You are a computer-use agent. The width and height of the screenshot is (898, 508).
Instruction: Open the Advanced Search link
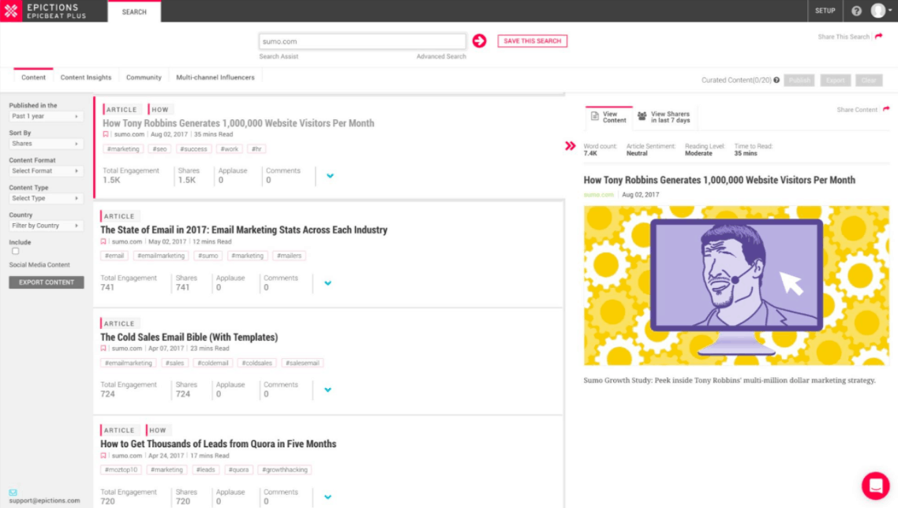pos(441,56)
